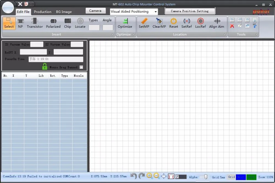Run the Optimize command
The image size is (275, 183).
[x=125, y=23]
